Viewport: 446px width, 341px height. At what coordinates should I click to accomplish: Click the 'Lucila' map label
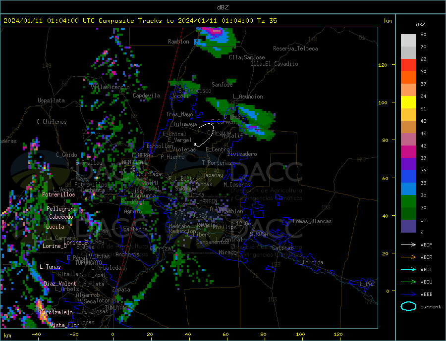tap(55, 227)
